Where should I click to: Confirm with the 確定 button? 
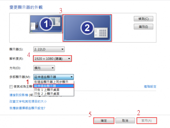(104, 121)
